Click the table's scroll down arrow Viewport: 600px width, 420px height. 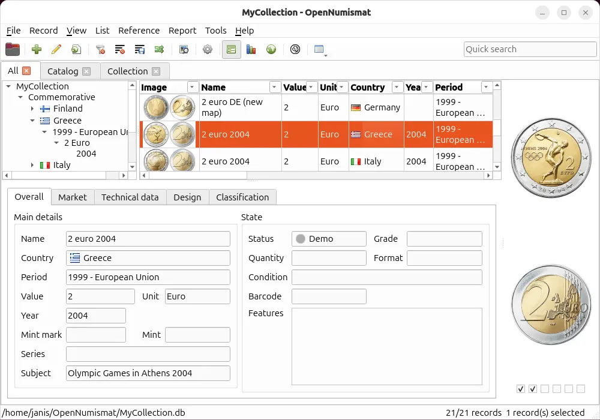(x=497, y=167)
